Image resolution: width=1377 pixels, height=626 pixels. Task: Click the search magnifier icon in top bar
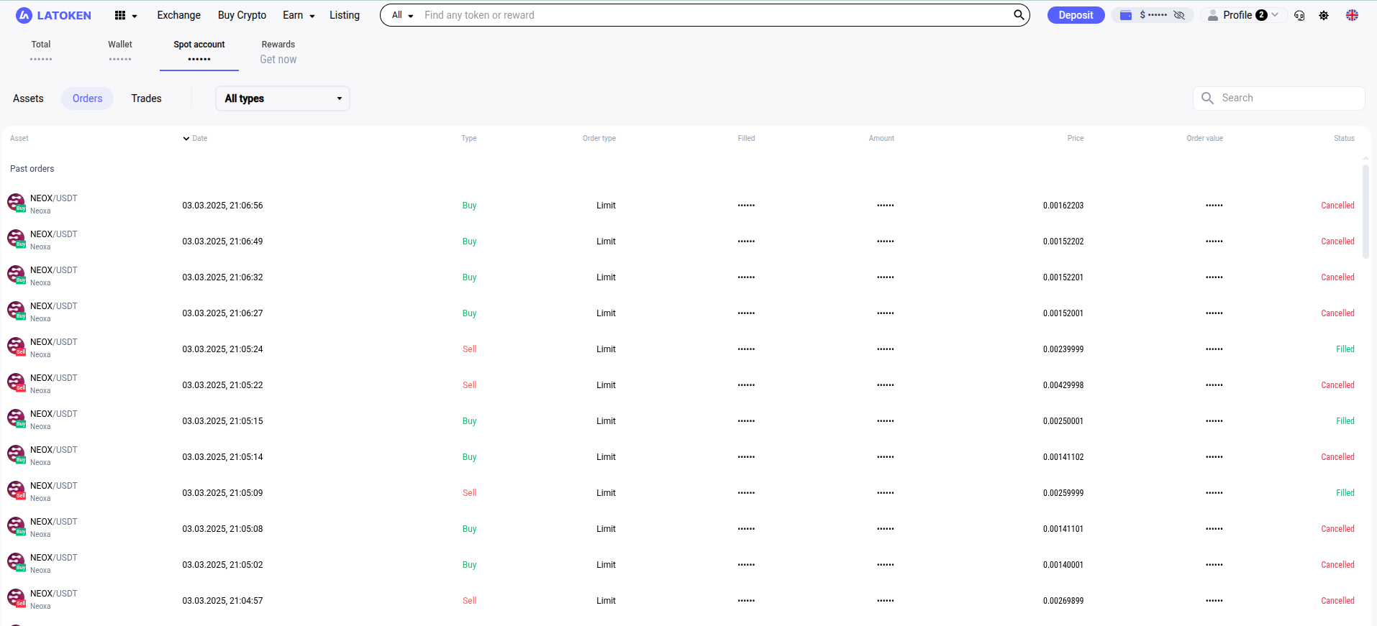(1019, 14)
